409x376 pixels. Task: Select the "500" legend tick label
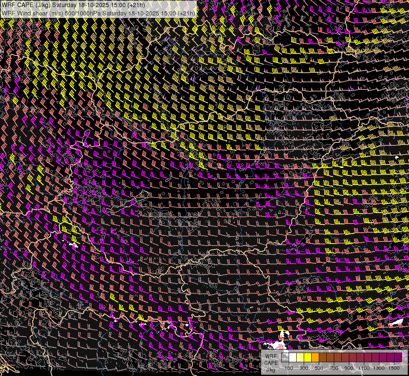[x=319, y=368]
